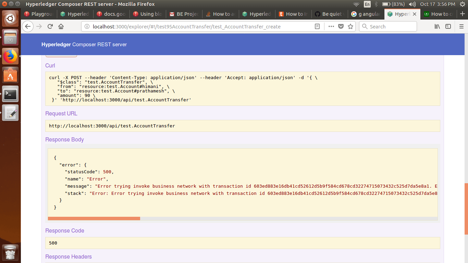Switch to the docs.goo tab
This screenshot has width=468, height=263.
tap(111, 14)
